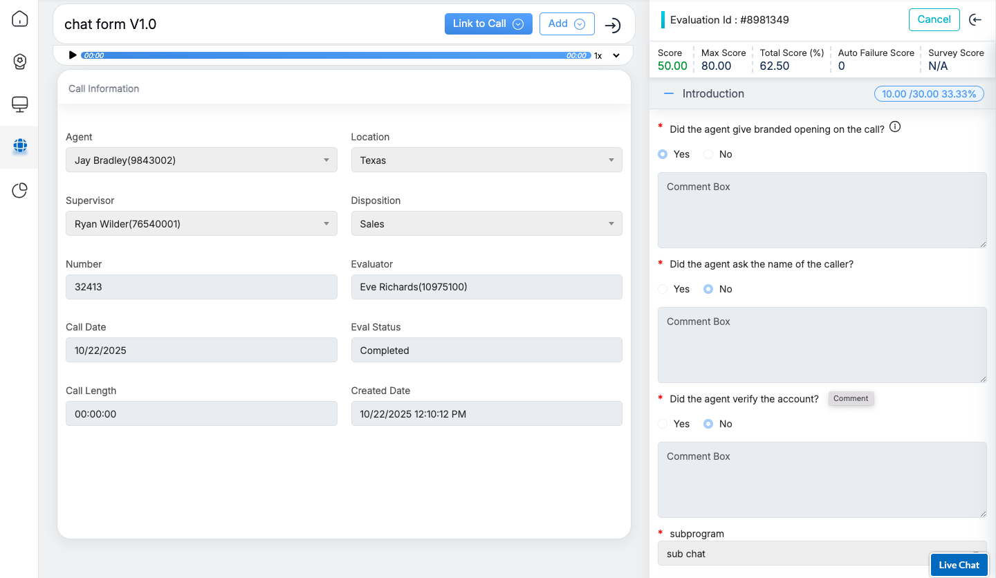Viewport: 996px width, 578px height.
Task: Open the pie chart reports icon
Action: (x=20, y=190)
